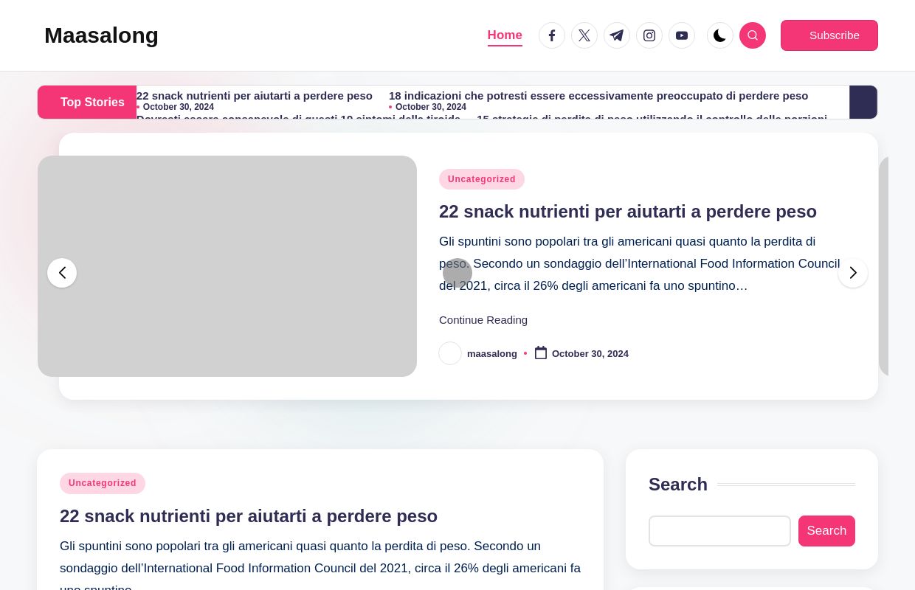
Task: Open the Telegram social icon
Action: coord(617,35)
